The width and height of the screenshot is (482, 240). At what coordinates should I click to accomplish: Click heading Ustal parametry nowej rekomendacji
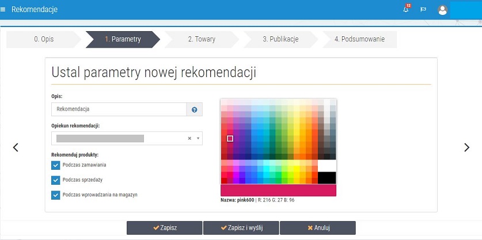154,73
